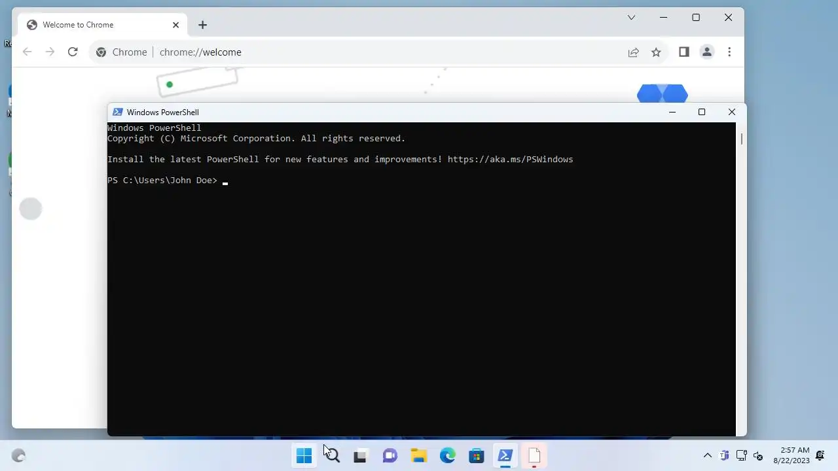Click the muted volume tray icon
Image resolution: width=838 pixels, height=471 pixels.
tap(759, 456)
